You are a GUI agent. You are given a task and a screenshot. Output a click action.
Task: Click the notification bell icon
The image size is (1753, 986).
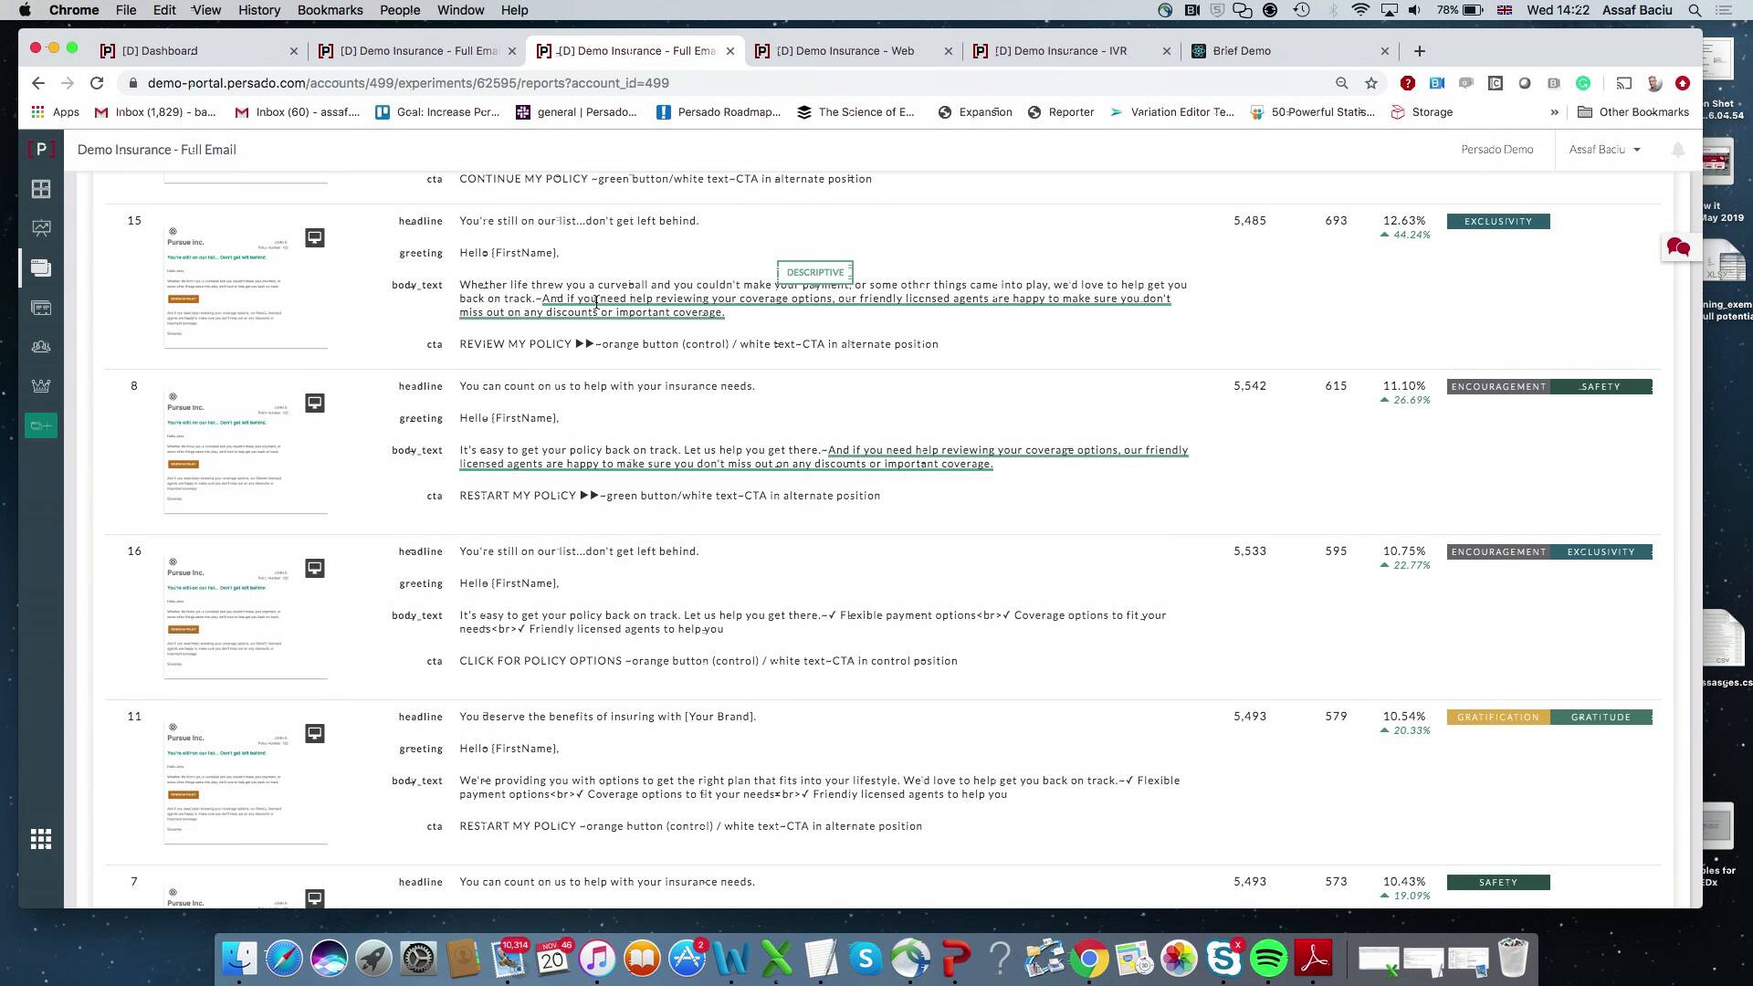tap(1678, 150)
